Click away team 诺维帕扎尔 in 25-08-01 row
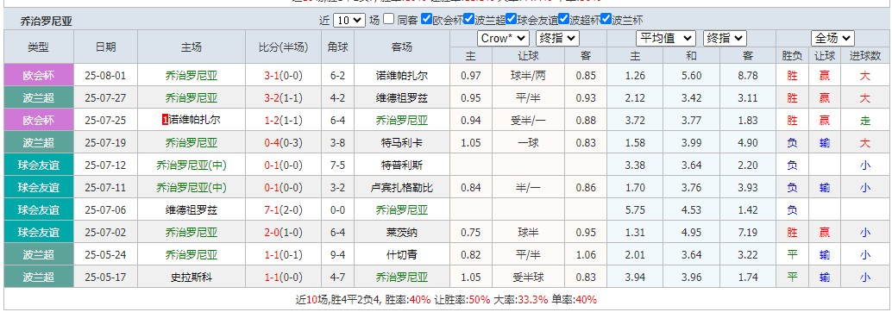This screenshot has height=312, width=892. [402, 76]
